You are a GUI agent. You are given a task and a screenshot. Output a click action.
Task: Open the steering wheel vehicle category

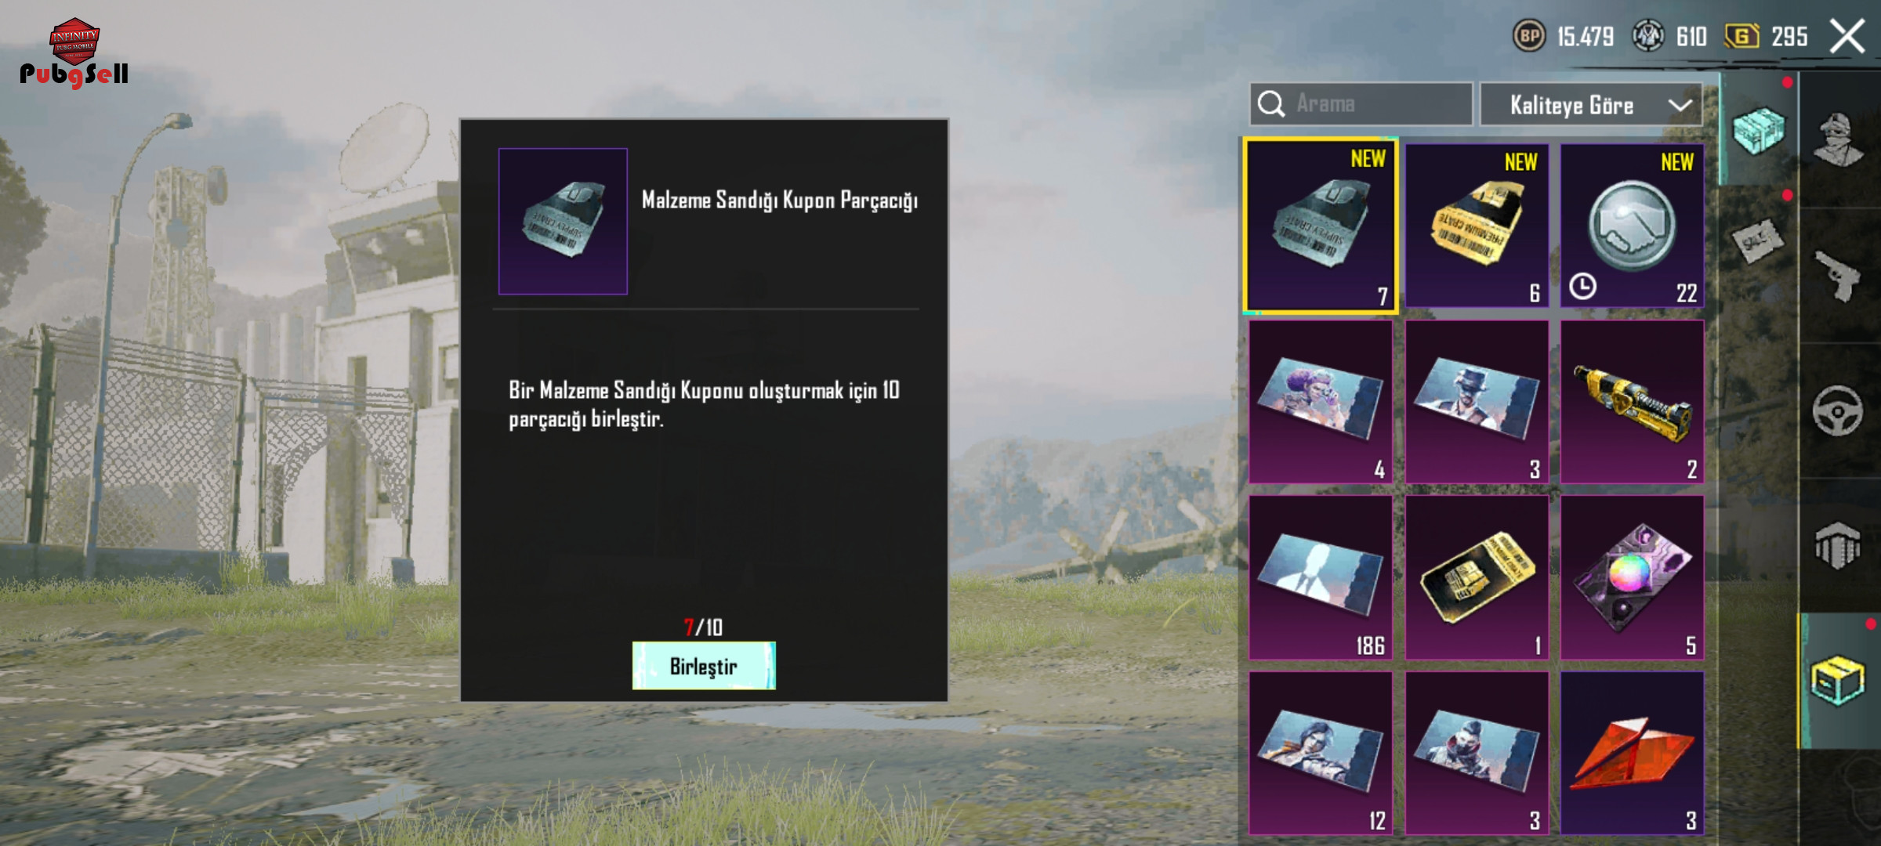[1839, 410]
